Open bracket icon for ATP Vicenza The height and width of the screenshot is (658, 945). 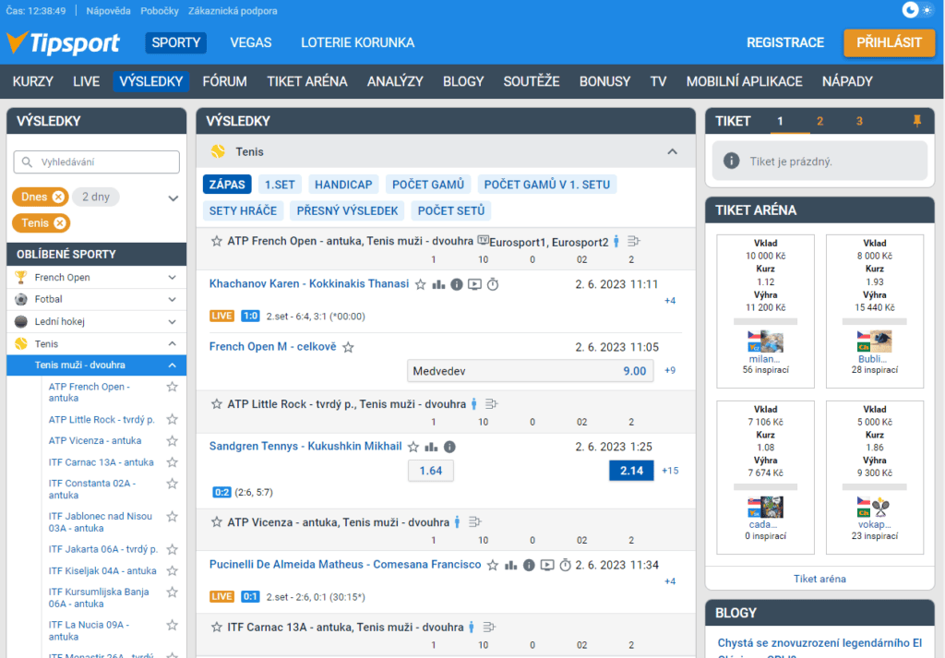click(x=475, y=521)
